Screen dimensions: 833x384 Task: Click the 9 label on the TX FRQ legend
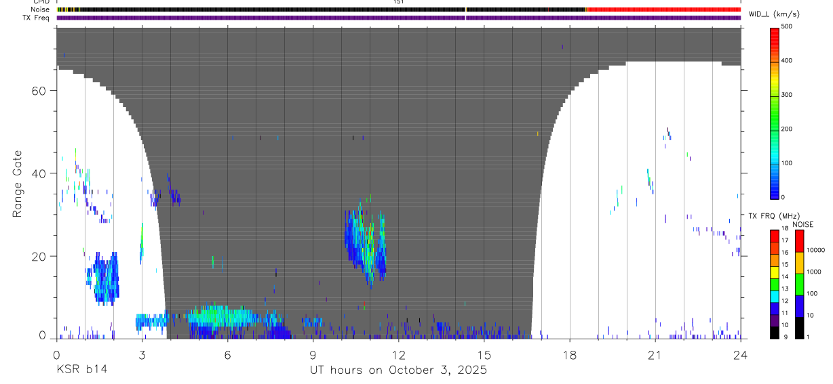coord(785,337)
